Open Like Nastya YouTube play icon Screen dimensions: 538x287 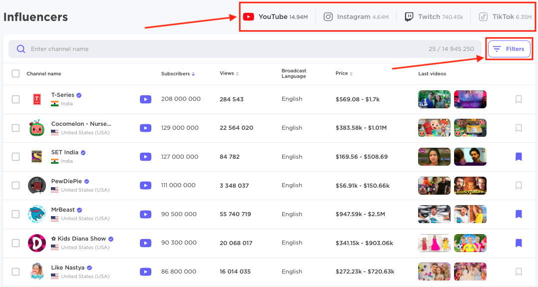coord(145,272)
